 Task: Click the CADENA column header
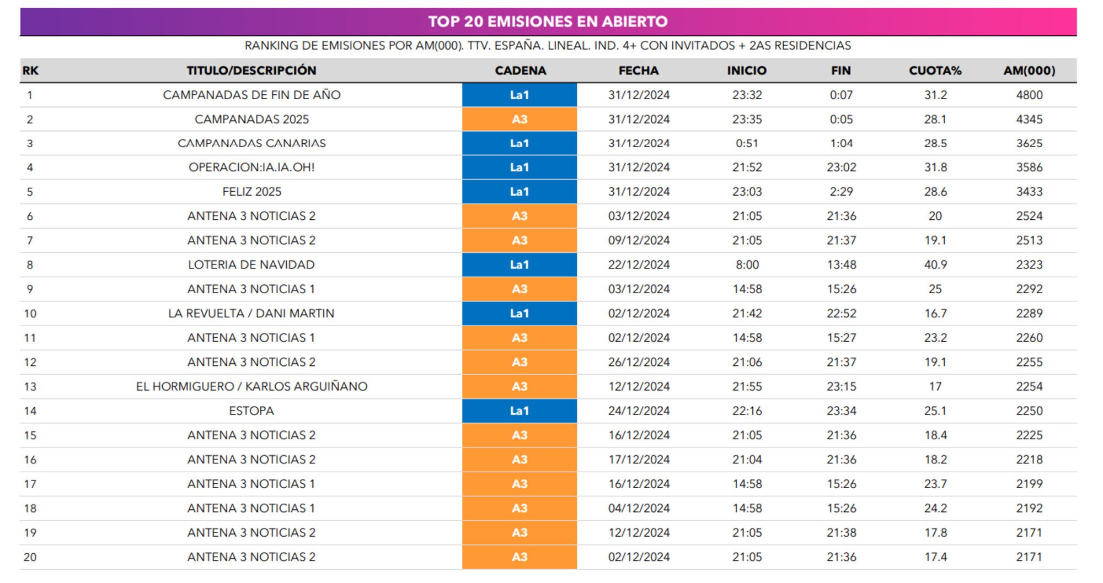tap(520, 71)
